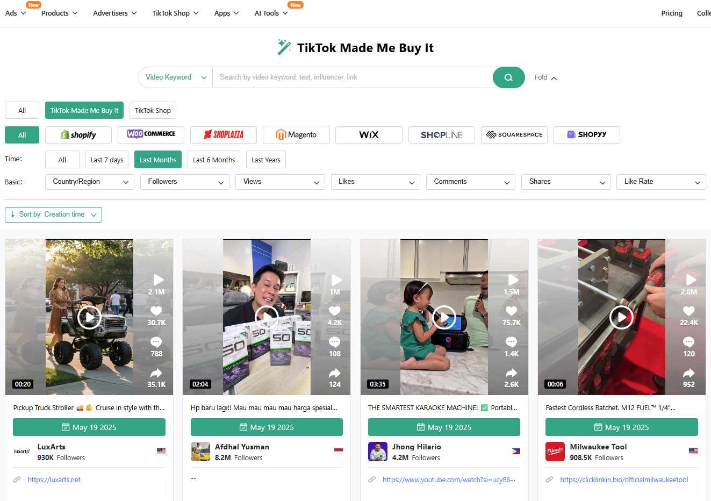The image size is (711, 501).
Task: Select the TikTok Shop category tab
Action: point(153,110)
